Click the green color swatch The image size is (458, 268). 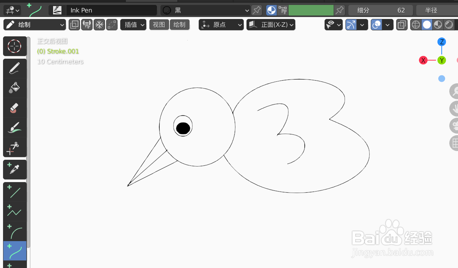pos(311,10)
